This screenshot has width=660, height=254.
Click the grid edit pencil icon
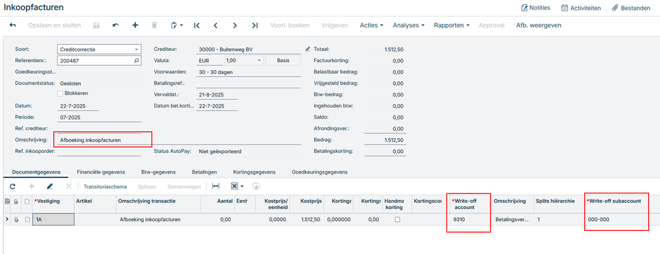tap(50, 186)
